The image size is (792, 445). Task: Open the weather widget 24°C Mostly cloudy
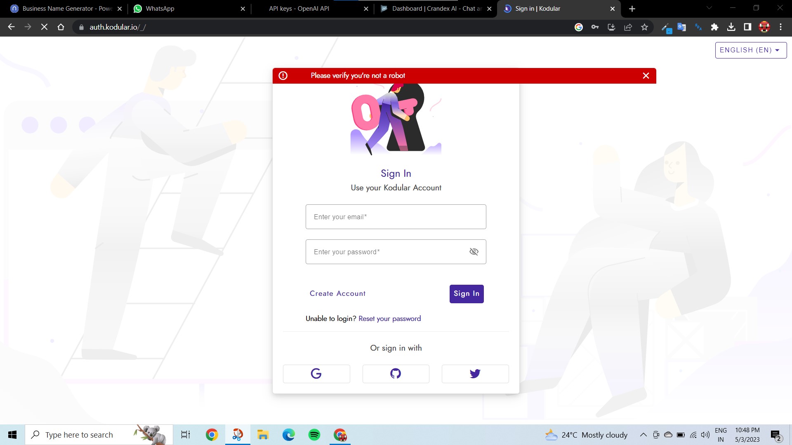point(587,435)
